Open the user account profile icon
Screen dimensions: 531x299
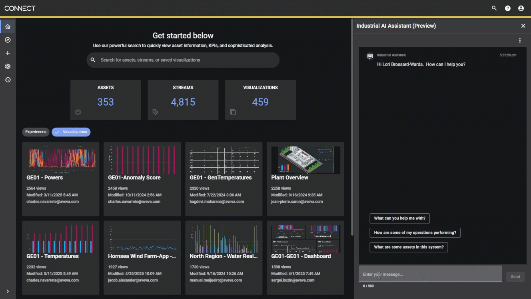(521, 8)
